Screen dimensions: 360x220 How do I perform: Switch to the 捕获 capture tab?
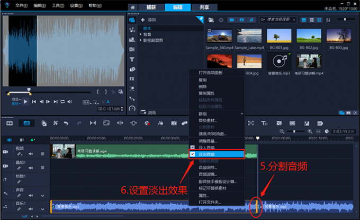coord(151,7)
